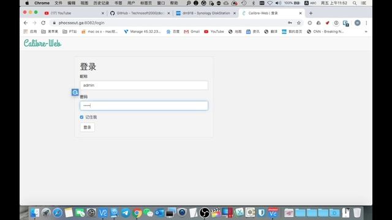
Task: Open Safari from the Dock
Action: (57, 213)
